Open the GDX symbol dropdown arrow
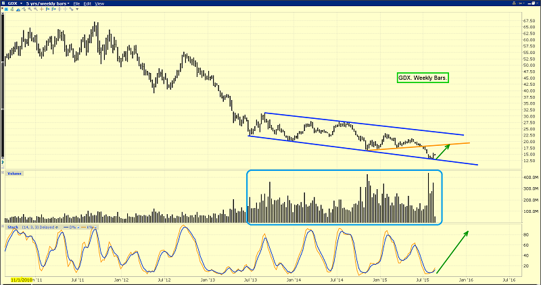Viewport: 541px width, 285px height. coord(22,3)
